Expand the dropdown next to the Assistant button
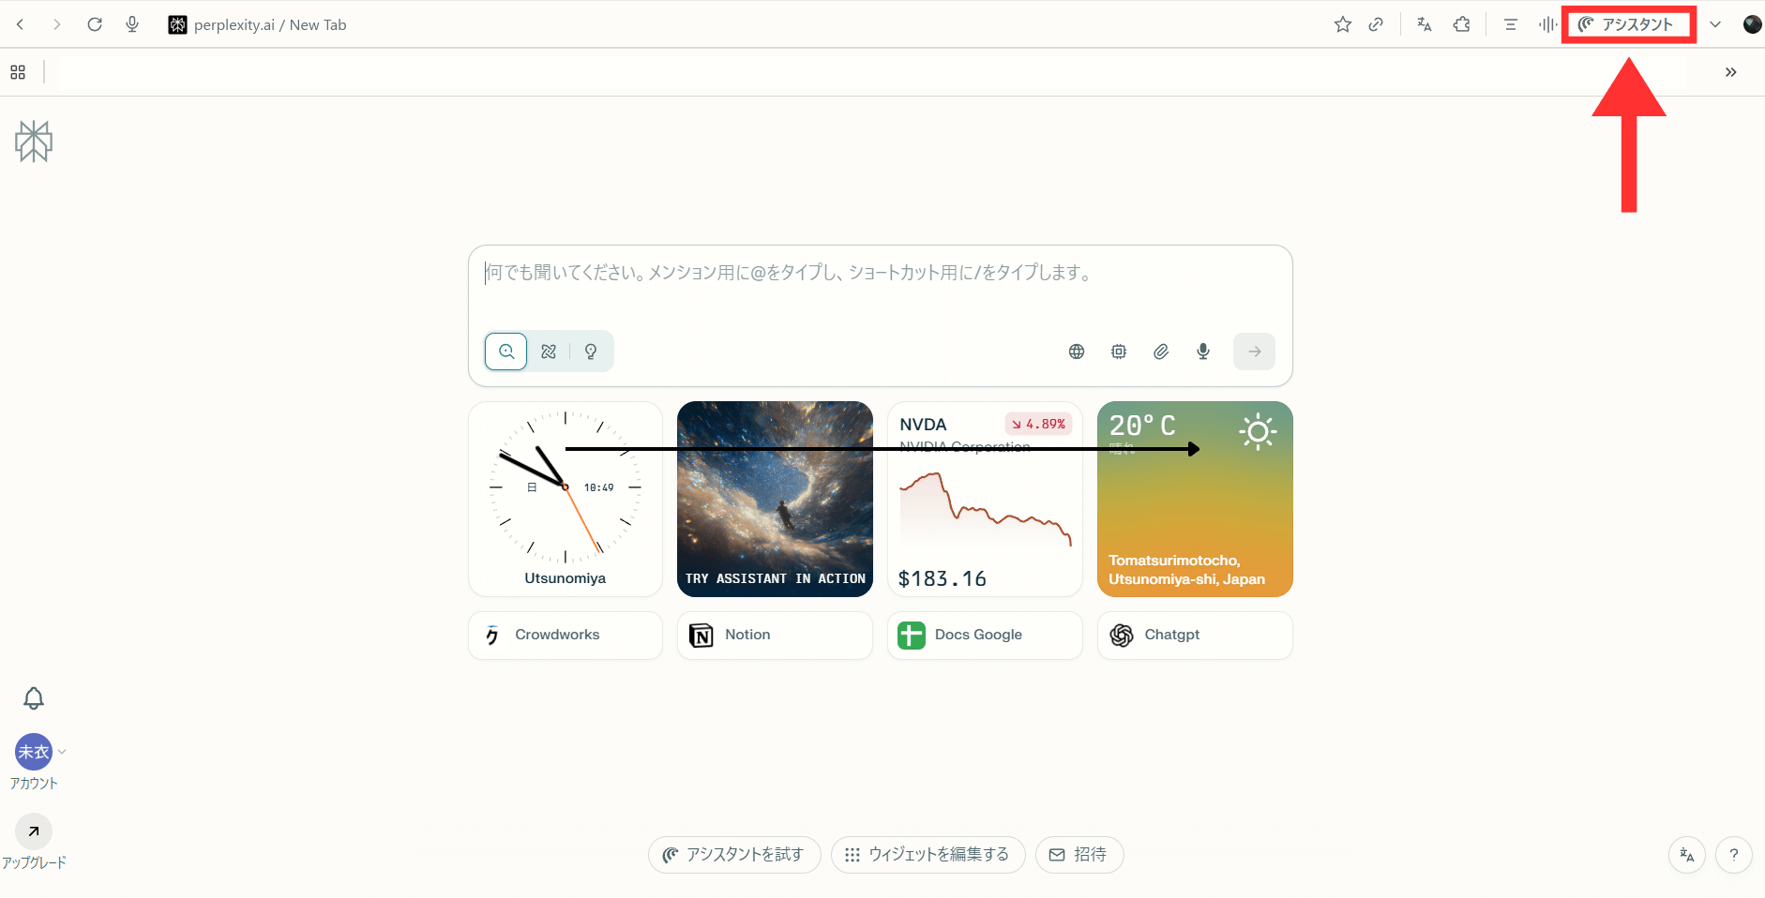The image size is (1765, 898). coord(1715,24)
